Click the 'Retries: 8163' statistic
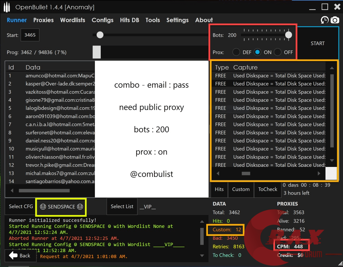Image resolution: width=343 pixels, height=267 pixels. (229, 247)
